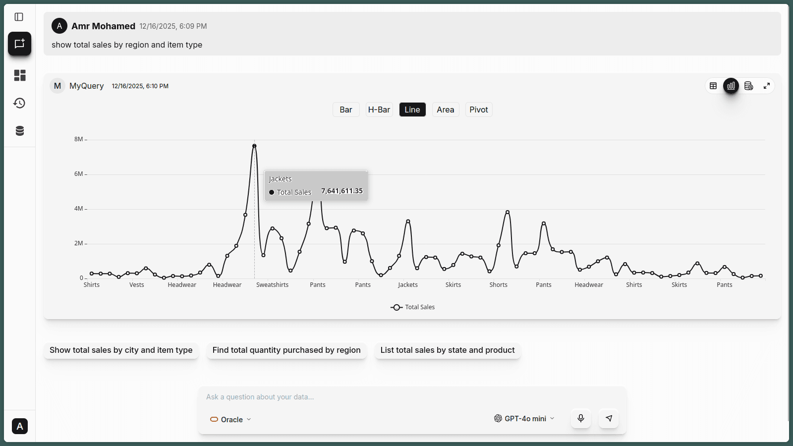Switch to table view of results
The width and height of the screenshot is (793, 446).
point(713,85)
